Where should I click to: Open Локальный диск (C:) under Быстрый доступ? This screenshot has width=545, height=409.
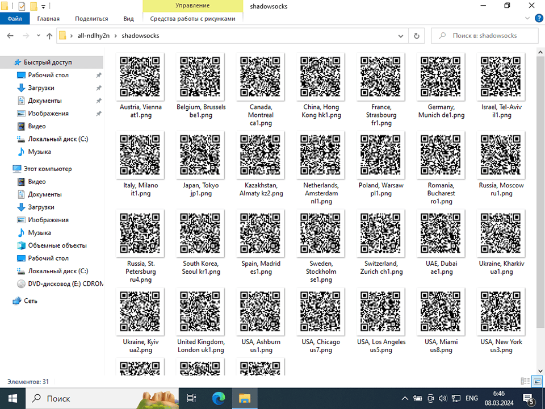tap(58, 139)
